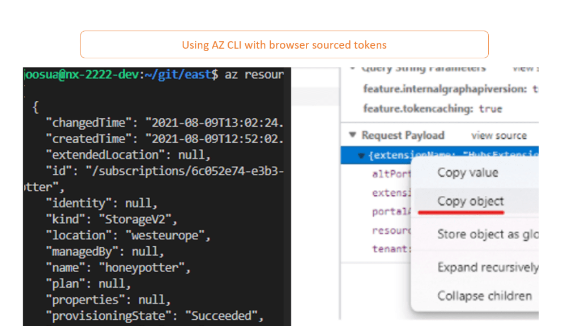Screen dimensions: 580x326
Task: Click the tenant property in payload
Action: tap(390, 248)
